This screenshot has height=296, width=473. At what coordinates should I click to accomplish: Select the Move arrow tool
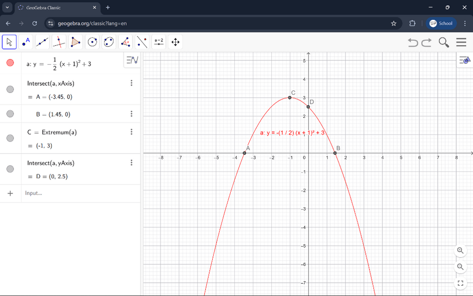coord(9,42)
